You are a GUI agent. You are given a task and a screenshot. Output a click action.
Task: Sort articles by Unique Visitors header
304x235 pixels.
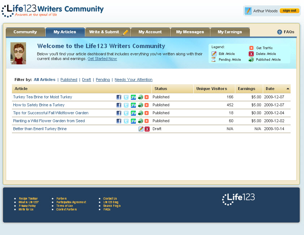(211, 89)
